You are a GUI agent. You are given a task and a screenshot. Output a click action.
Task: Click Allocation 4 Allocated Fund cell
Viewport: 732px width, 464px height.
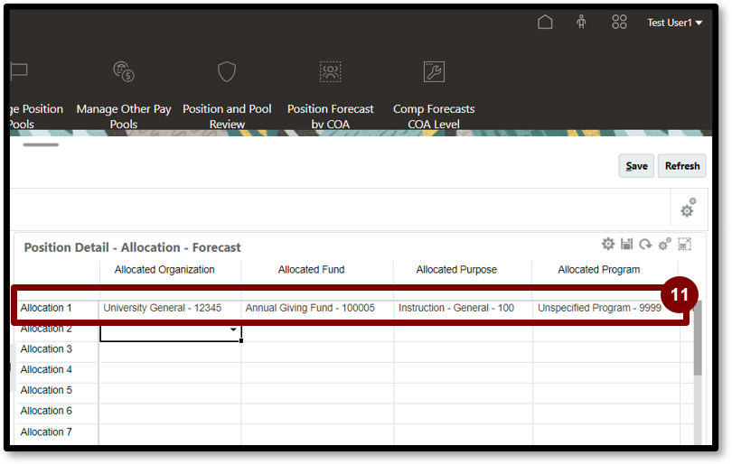point(317,373)
